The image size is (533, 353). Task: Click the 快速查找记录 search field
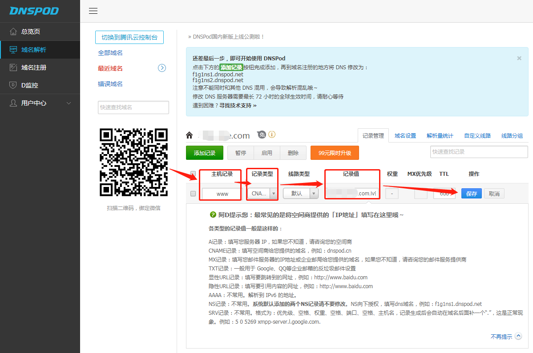[478, 152]
